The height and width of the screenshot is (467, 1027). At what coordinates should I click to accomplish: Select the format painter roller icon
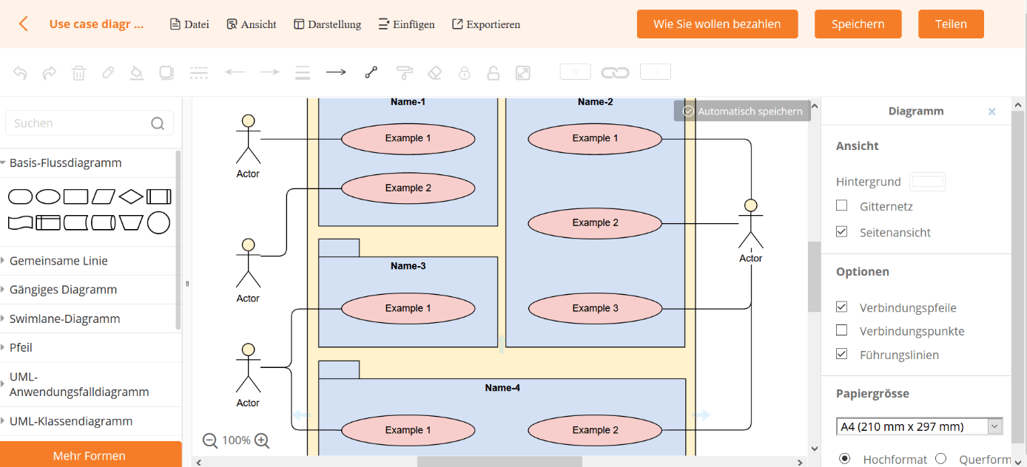[x=404, y=72]
